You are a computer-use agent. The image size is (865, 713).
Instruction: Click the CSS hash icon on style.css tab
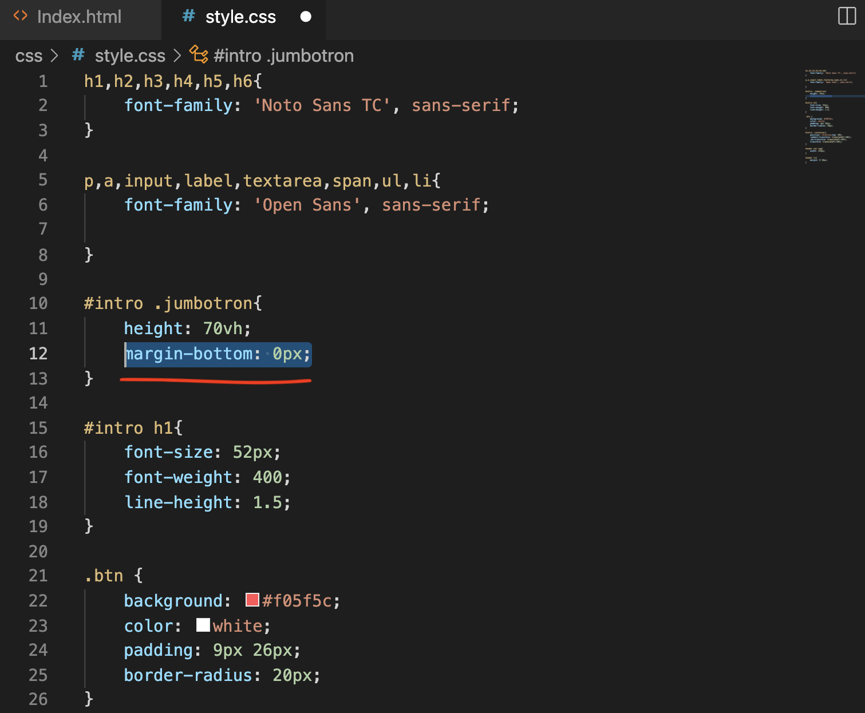click(x=188, y=16)
